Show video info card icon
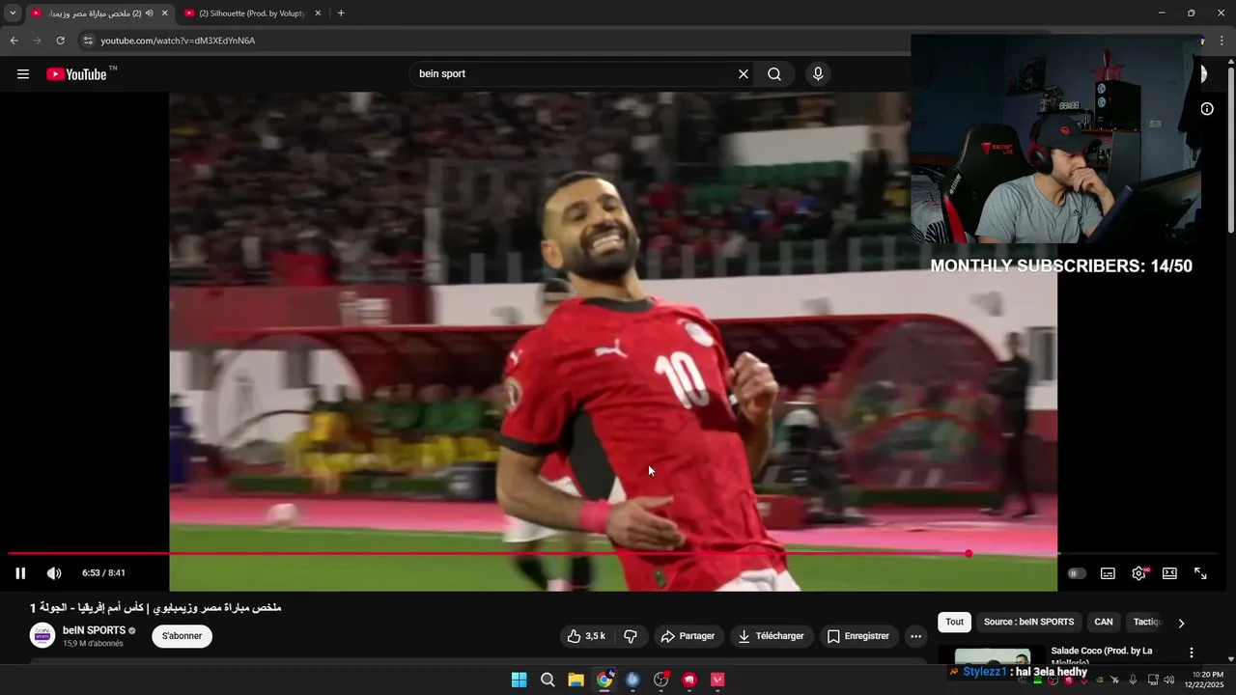The image size is (1236, 695). 1207,109
